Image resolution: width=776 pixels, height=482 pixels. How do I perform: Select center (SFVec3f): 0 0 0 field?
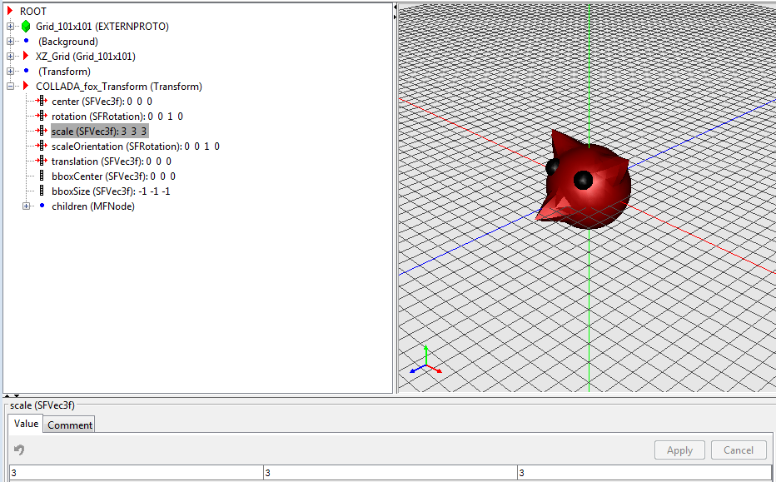tap(102, 101)
